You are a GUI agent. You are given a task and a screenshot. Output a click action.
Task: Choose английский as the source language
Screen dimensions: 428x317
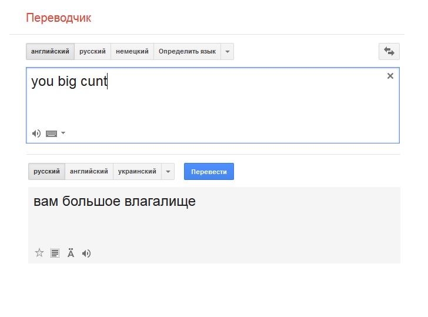pos(50,51)
